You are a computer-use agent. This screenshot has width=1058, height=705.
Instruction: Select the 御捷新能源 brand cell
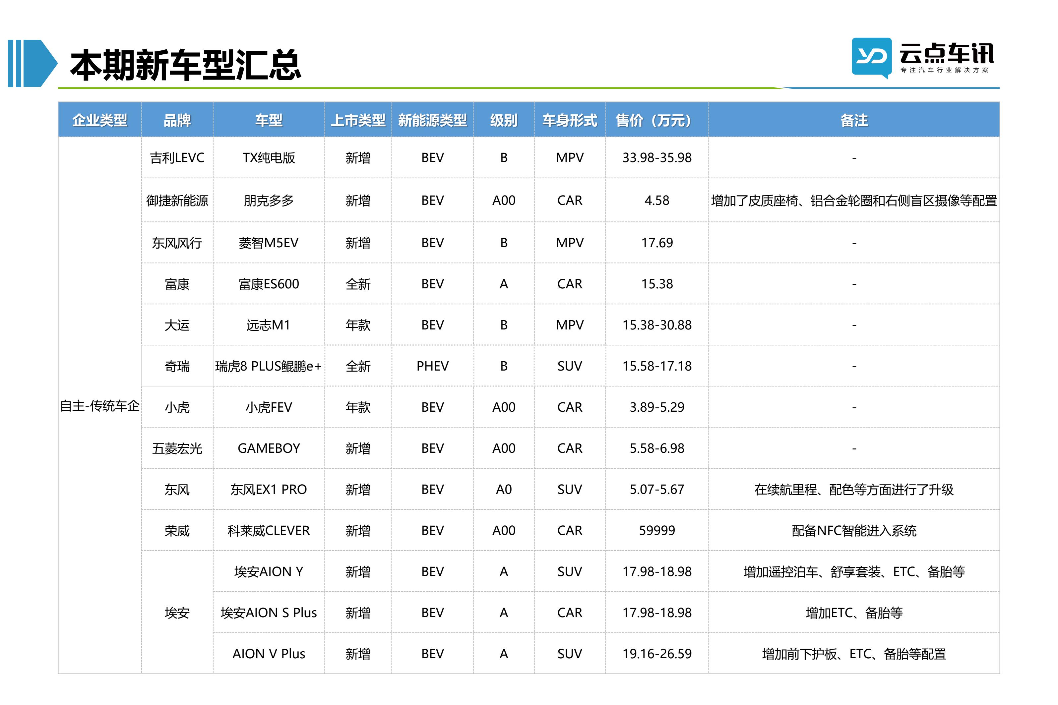point(177,200)
